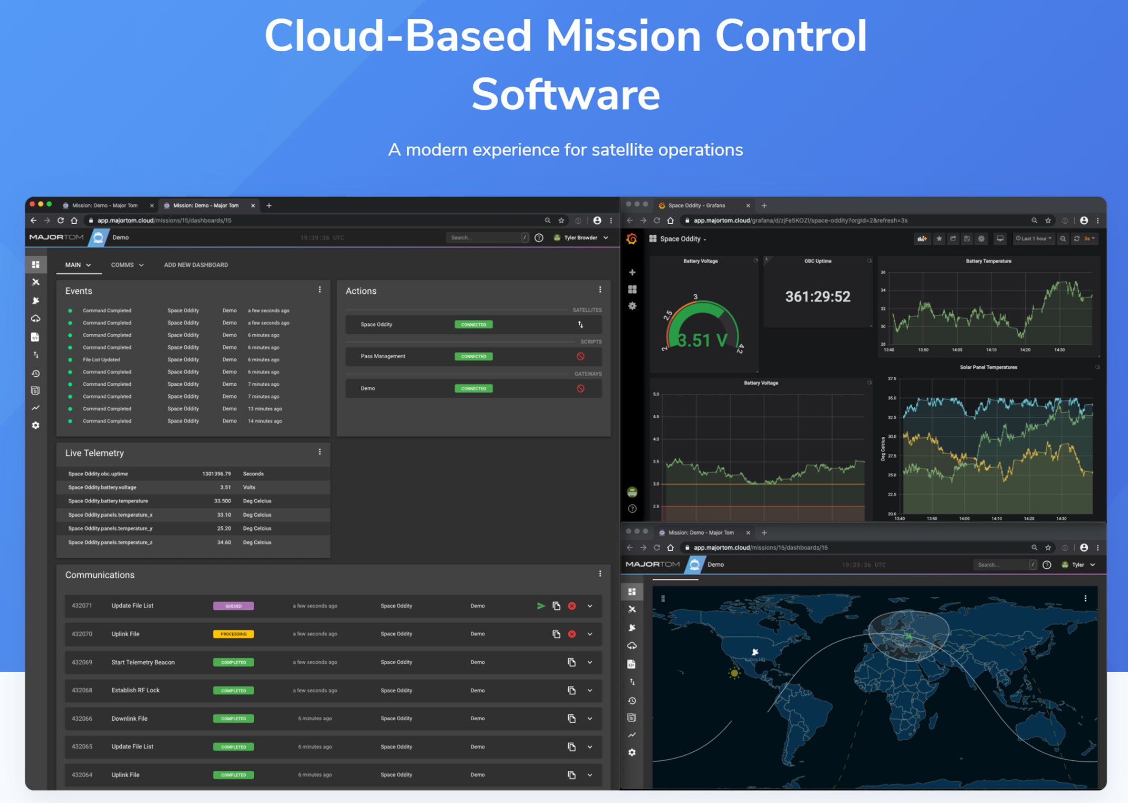This screenshot has width=1128, height=803.
Task: Open Actions panel three-dot menu
Action: point(600,290)
